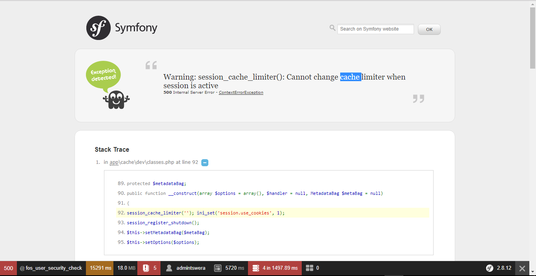This screenshot has height=276, width=536.
Task: Open the timer panel showing 15291 ms
Action: [99, 268]
